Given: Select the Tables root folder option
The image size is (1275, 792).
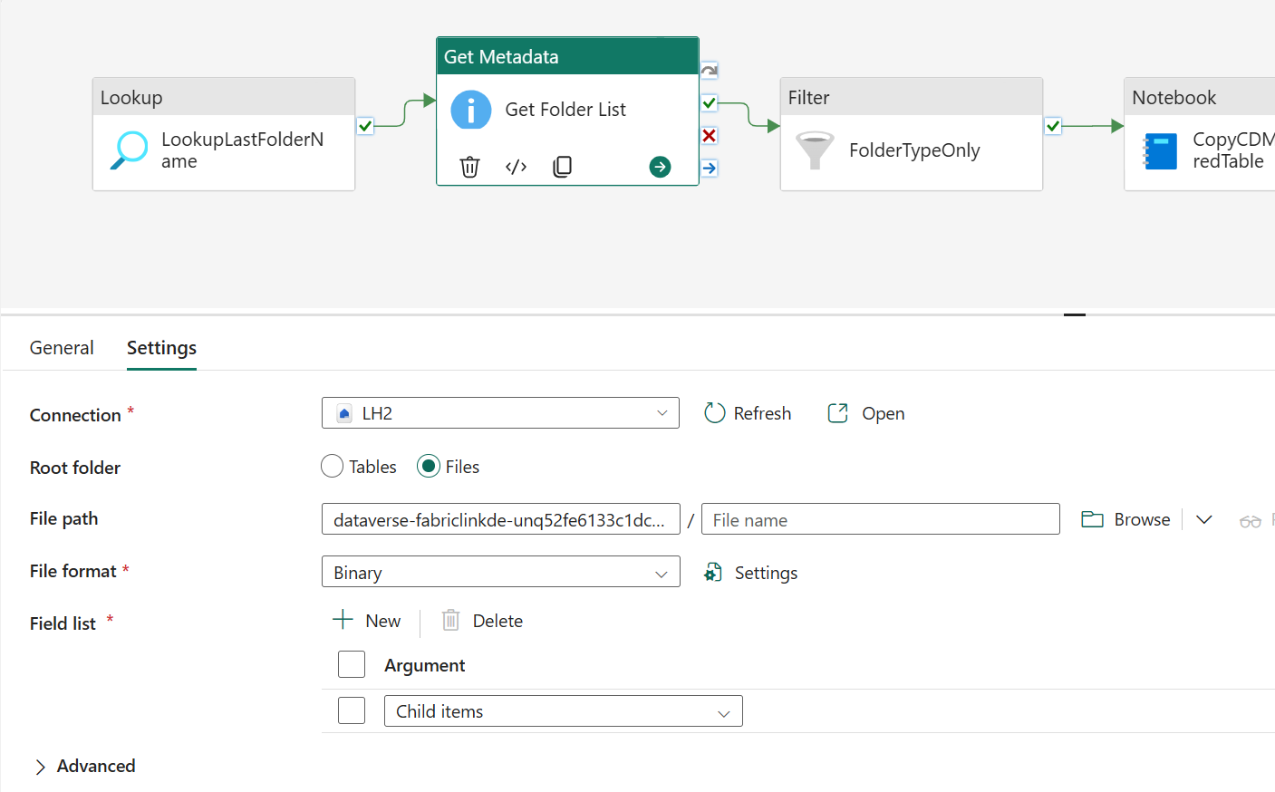Looking at the screenshot, I should (332, 466).
